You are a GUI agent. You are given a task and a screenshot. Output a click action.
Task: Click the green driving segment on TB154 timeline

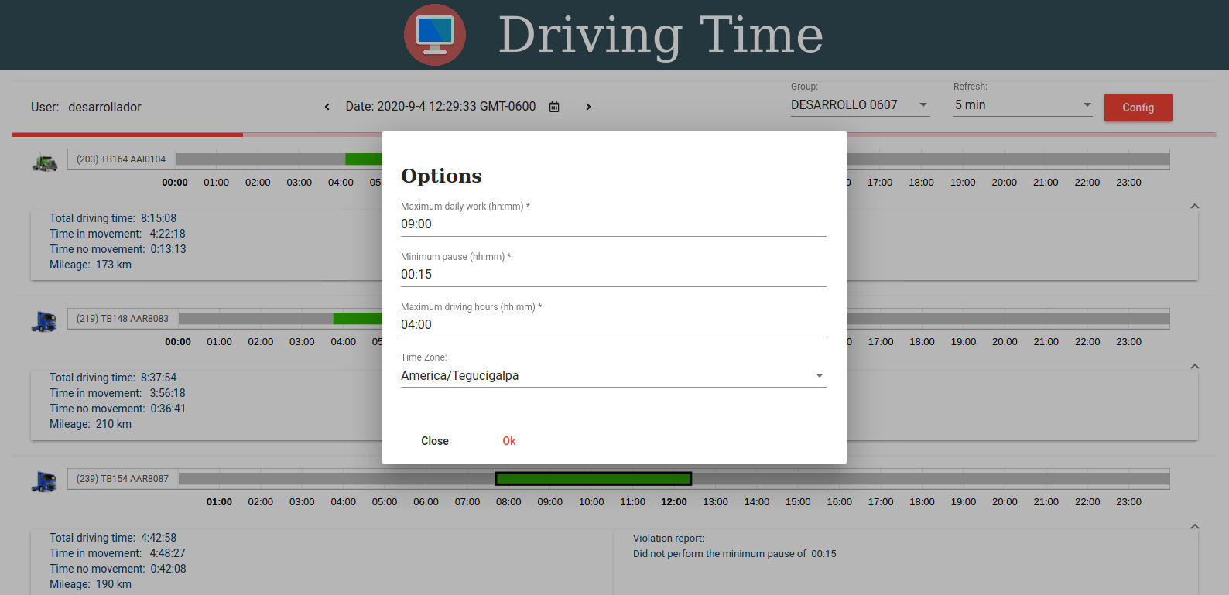593,479
